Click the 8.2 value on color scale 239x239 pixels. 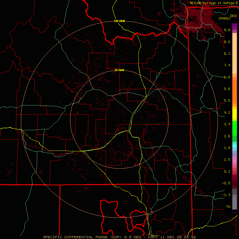click(227, 53)
